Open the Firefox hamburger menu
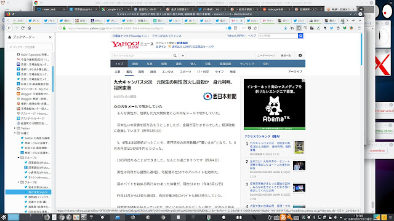This screenshot has height=221, width=394. pyautogui.click(x=360, y=28)
